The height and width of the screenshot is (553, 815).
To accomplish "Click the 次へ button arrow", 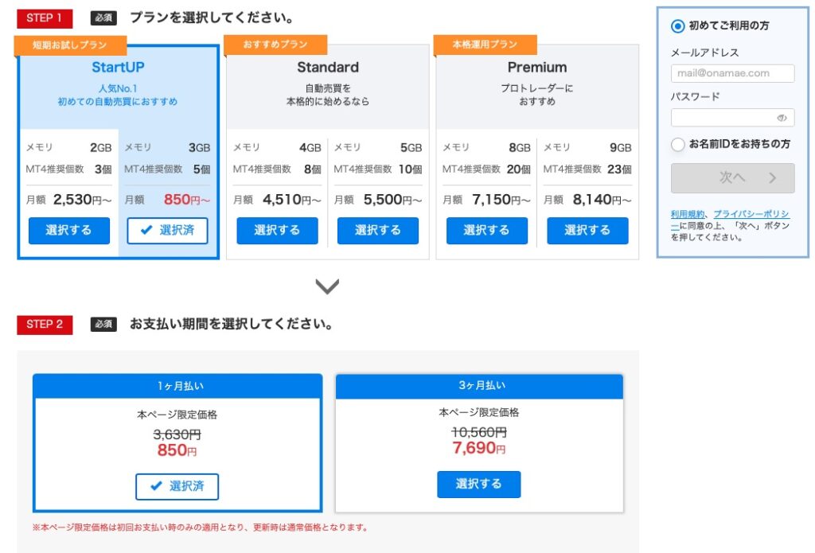I will click(772, 178).
